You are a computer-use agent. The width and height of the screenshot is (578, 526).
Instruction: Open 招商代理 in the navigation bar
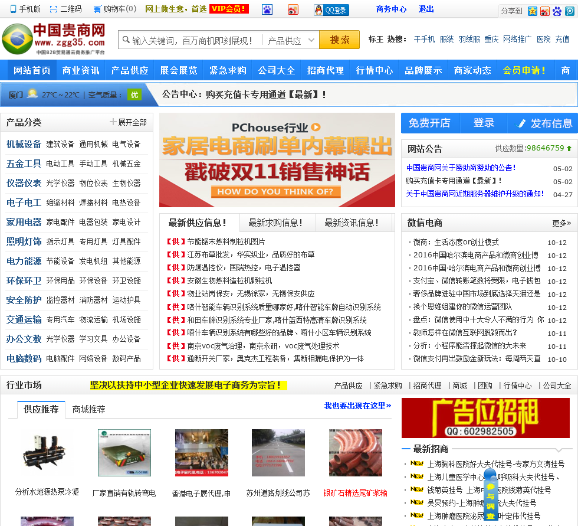click(325, 70)
